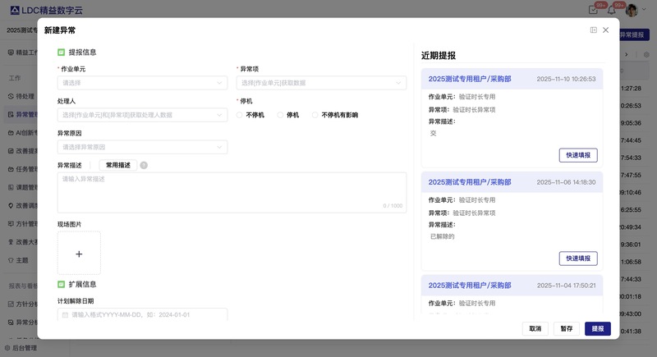
Task: Click into the 异常描述 text area
Action: [x=230, y=192]
